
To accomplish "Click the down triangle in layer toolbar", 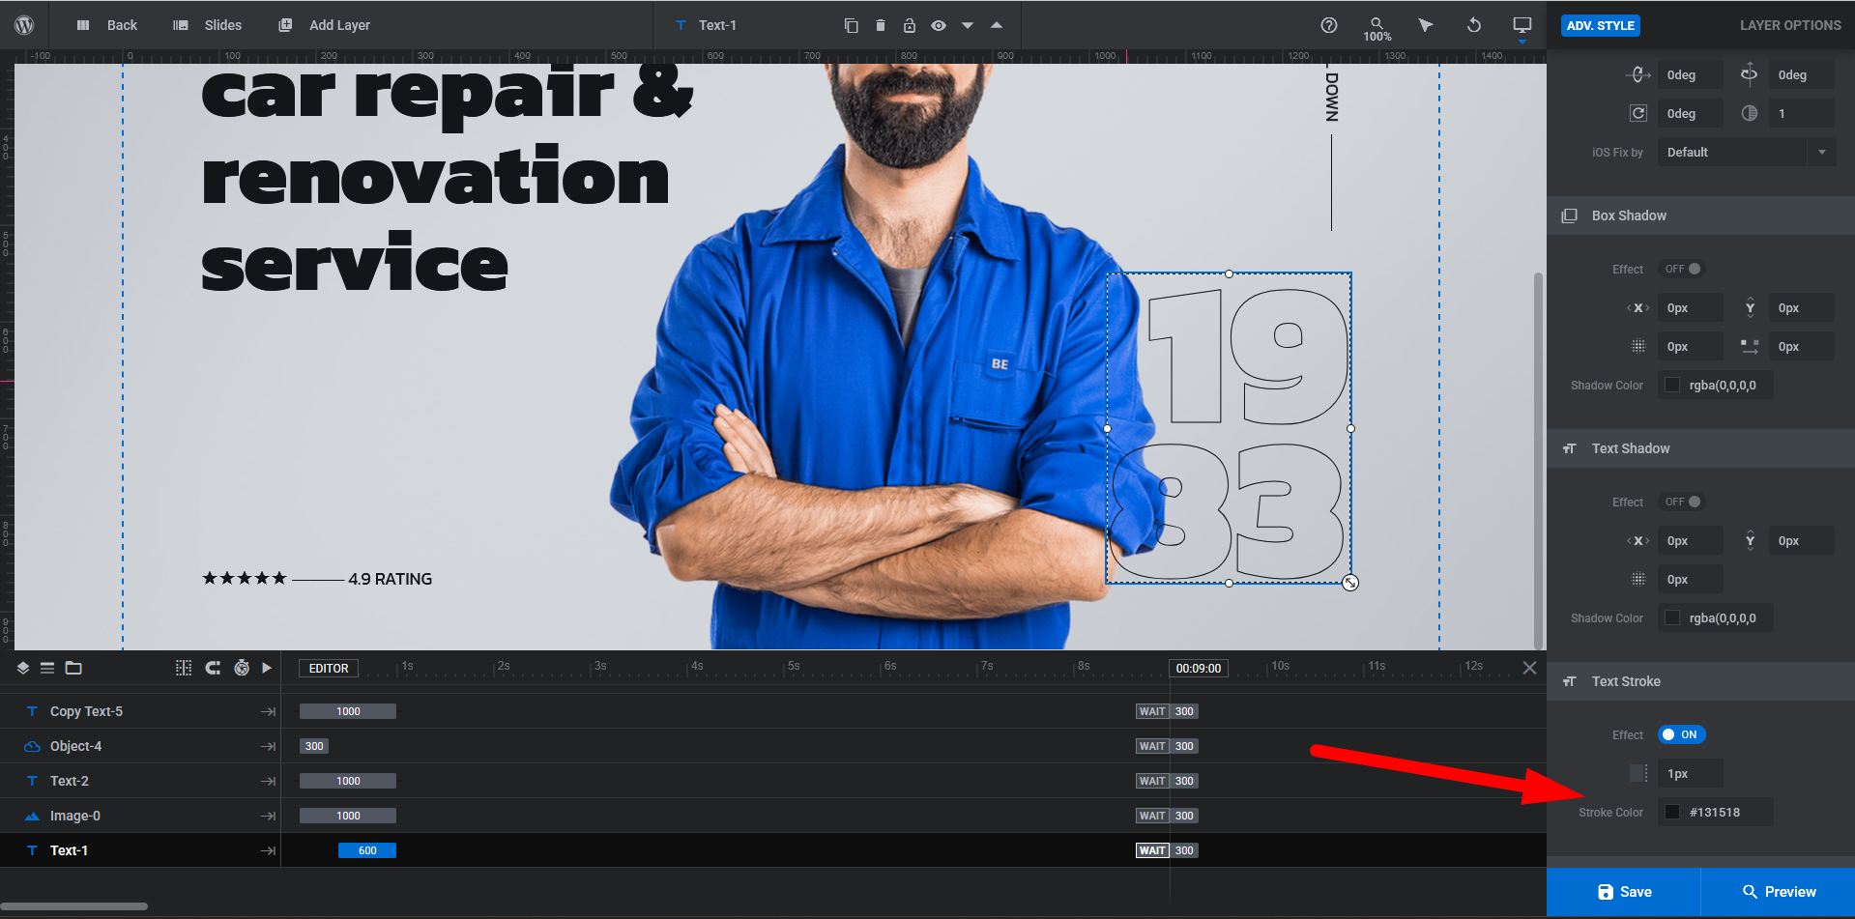I will (967, 26).
